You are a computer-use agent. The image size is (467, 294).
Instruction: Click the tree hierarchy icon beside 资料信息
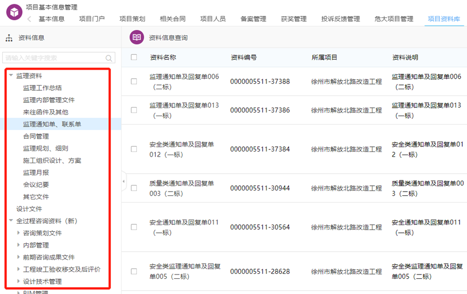coord(9,38)
